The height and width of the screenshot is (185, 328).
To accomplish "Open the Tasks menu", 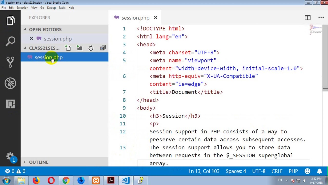I will (62, 8).
